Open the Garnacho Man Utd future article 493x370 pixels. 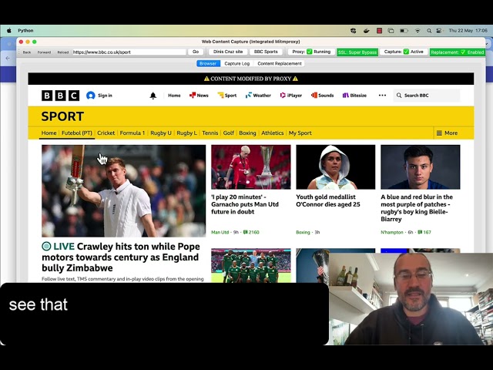coord(245,204)
